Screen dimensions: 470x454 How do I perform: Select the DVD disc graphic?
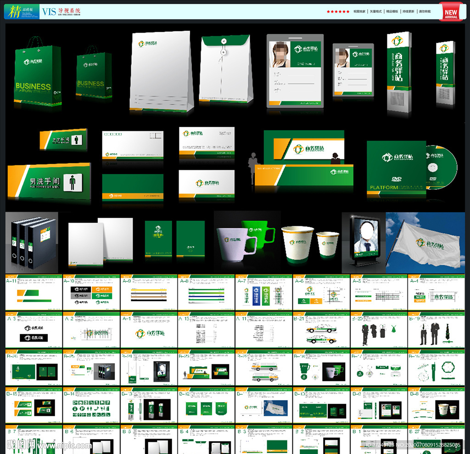441,167
